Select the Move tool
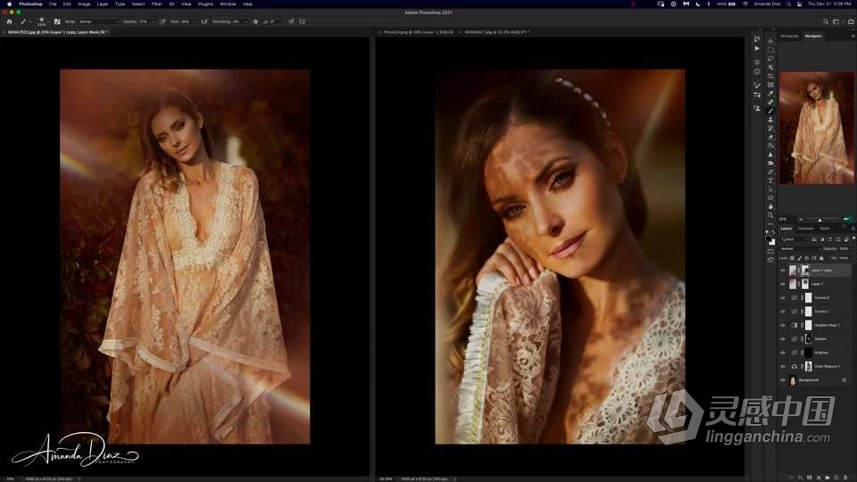857x482 pixels. (x=770, y=41)
